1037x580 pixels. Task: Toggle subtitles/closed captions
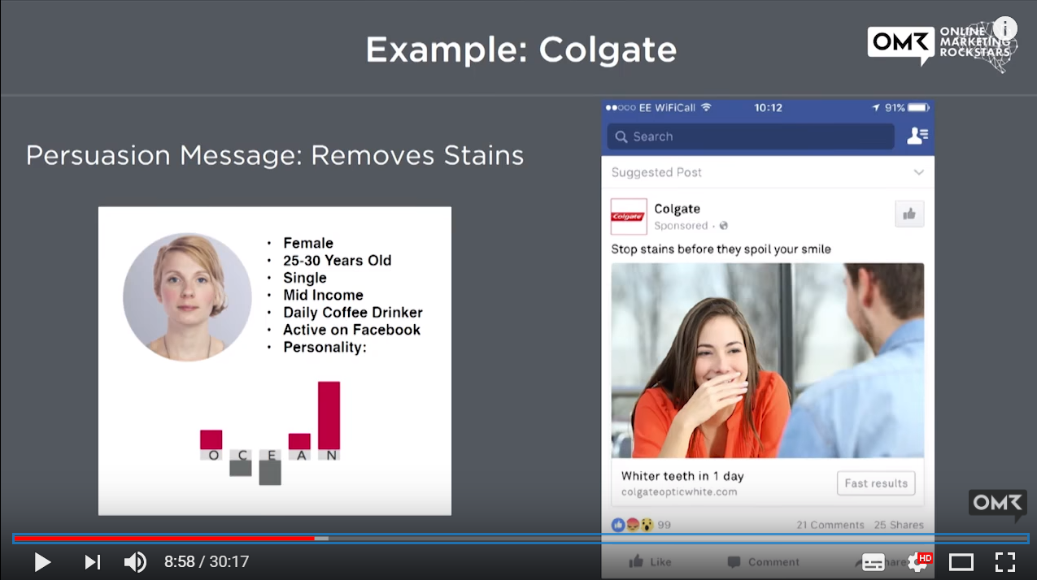click(874, 562)
